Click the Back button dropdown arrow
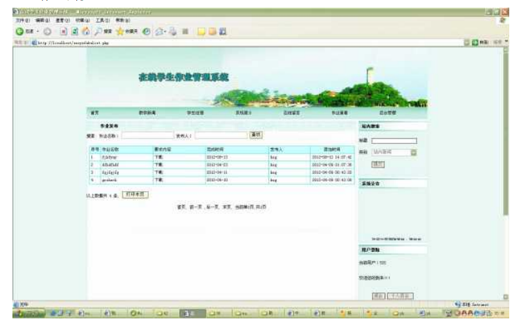Screen dimensions: 521x326 (x=38, y=32)
